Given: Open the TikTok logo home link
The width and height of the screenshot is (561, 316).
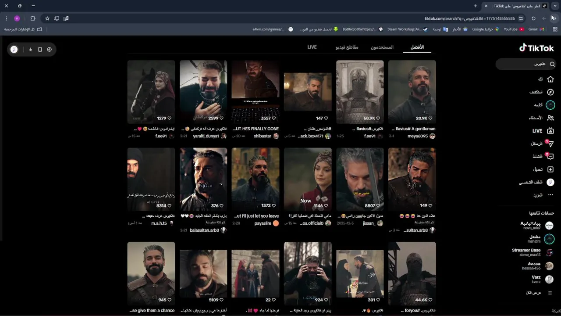Looking at the screenshot, I should tap(536, 48).
